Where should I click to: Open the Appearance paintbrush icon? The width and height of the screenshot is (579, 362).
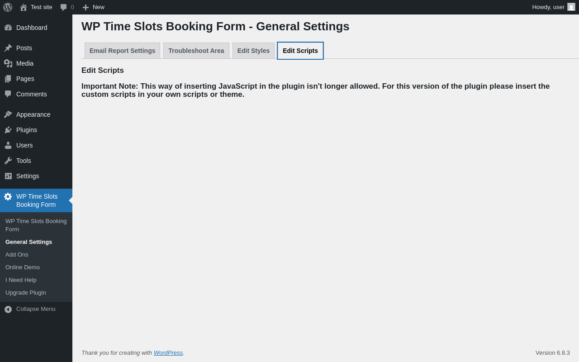tap(8, 114)
